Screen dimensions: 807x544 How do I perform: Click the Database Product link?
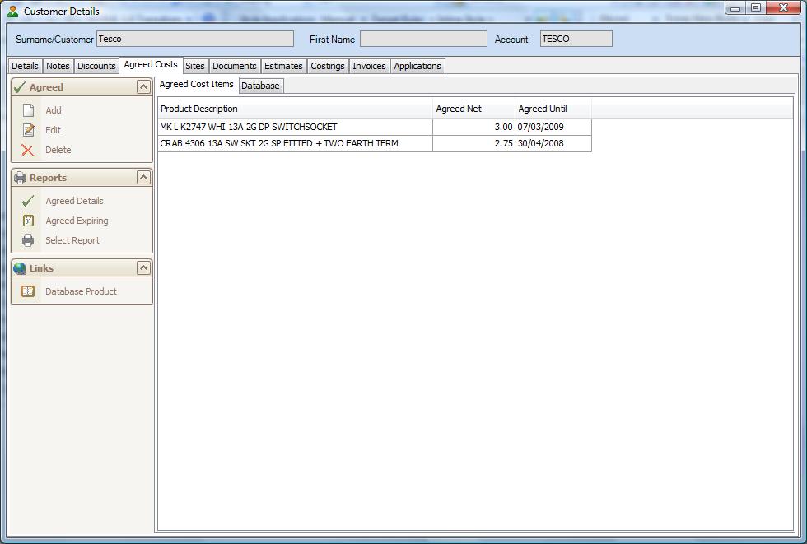(x=81, y=291)
